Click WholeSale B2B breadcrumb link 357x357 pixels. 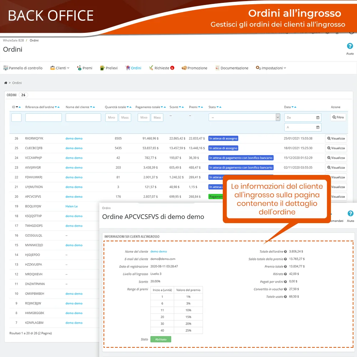pos(13,40)
